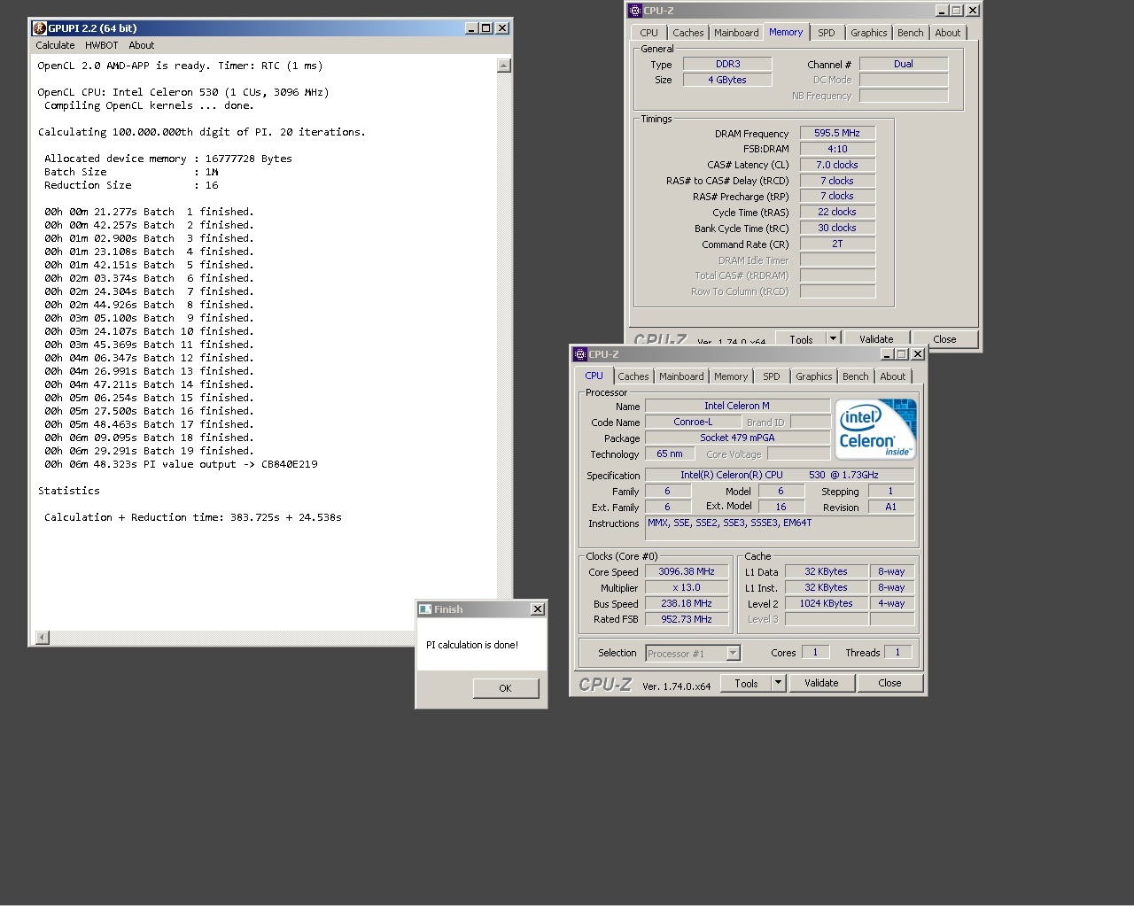Click the PI value output line CB840E219
This screenshot has height=907, width=1134.
[x=181, y=464]
